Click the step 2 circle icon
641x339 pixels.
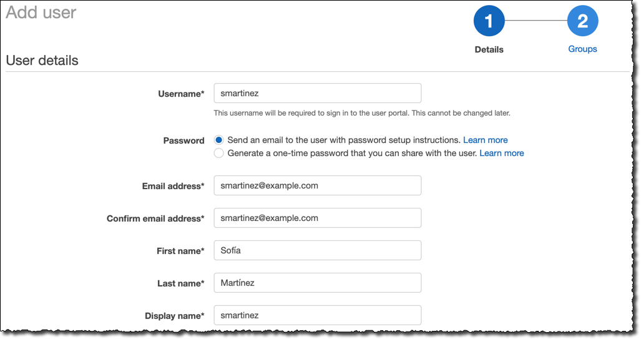tap(582, 21)
